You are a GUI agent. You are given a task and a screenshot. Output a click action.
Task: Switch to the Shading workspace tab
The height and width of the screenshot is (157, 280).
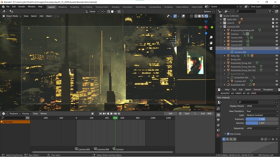point(115,7)
